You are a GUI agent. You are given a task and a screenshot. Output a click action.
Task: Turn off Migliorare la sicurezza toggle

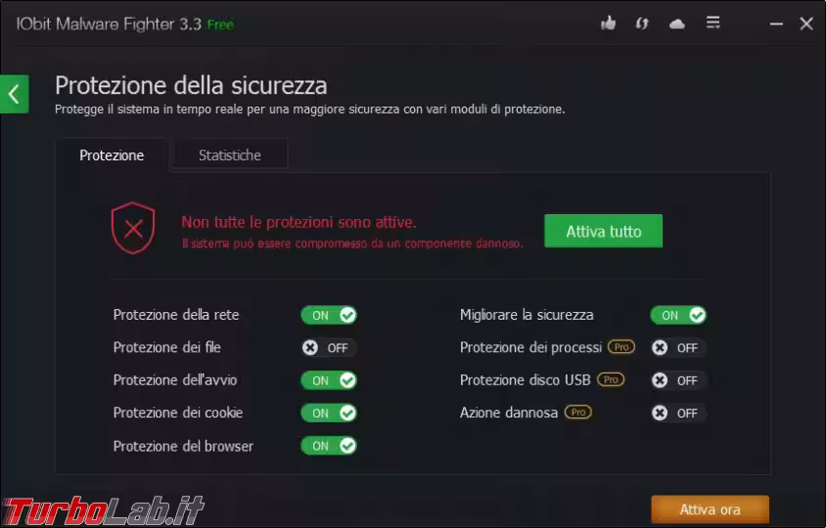(678, 315)
